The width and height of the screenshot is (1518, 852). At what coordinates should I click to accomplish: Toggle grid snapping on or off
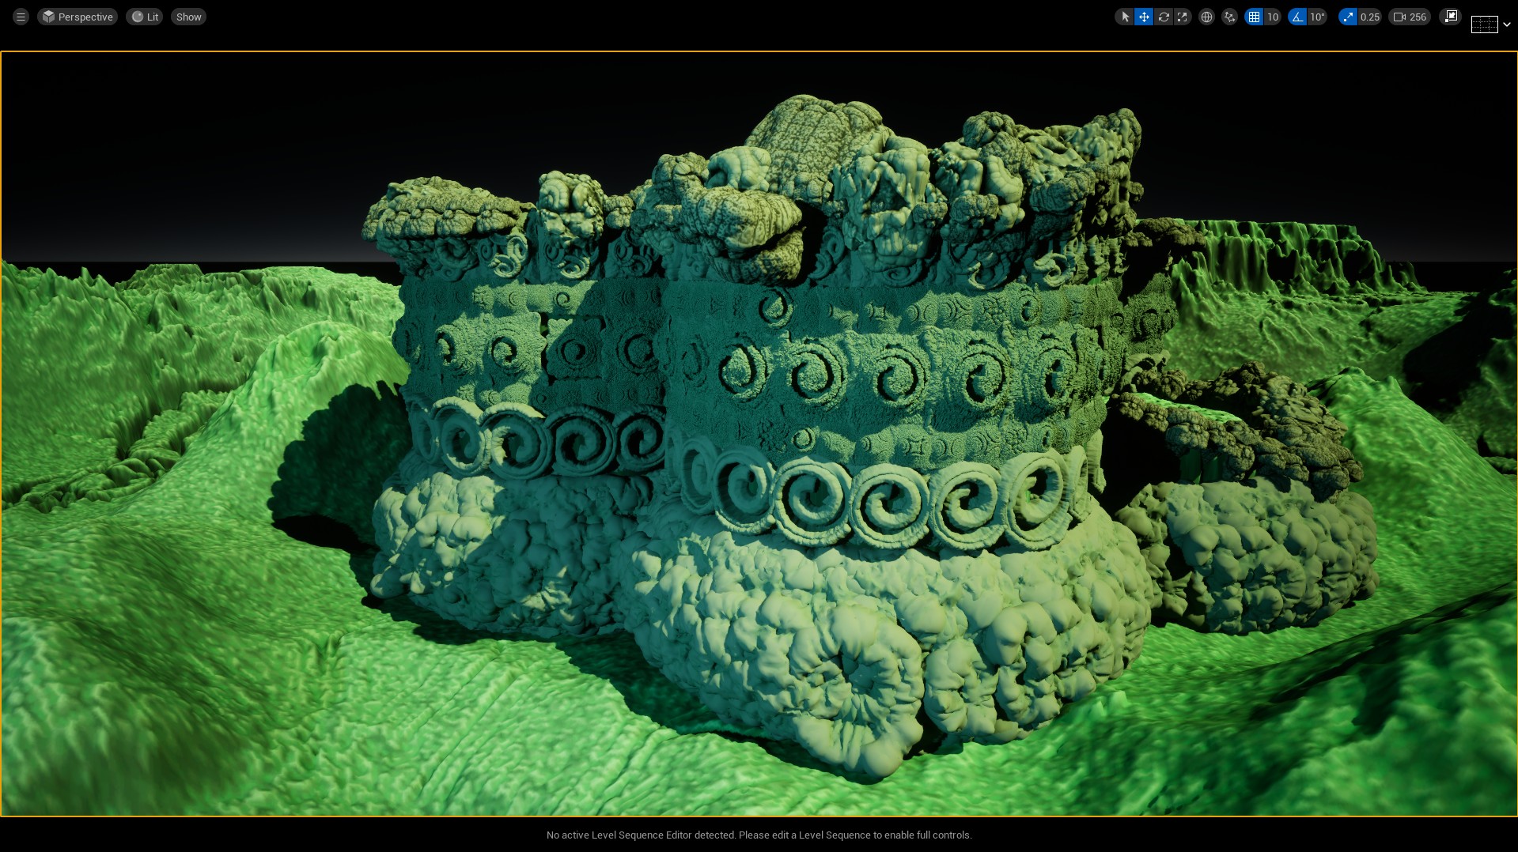click(x=1254, y=17)
